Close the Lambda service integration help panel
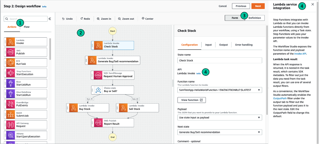319x144 pixels. 313,4
